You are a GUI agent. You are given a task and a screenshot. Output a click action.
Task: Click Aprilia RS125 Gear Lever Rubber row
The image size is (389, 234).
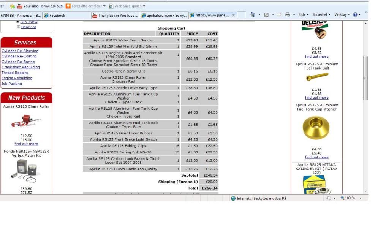coord(150,133)
